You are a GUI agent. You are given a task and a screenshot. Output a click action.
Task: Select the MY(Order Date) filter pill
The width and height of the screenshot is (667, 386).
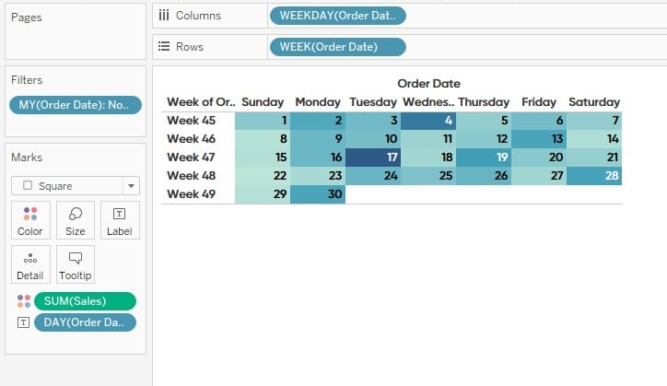[76, 105]
